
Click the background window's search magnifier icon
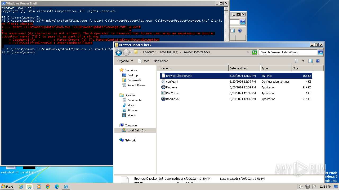click(x=243, y=22)
